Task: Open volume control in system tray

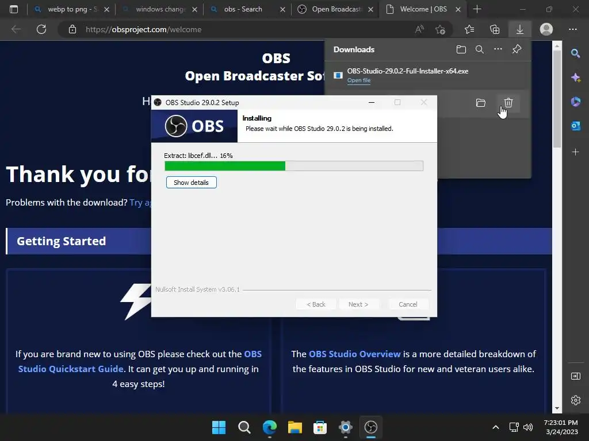Action: [x=528, y=427]
